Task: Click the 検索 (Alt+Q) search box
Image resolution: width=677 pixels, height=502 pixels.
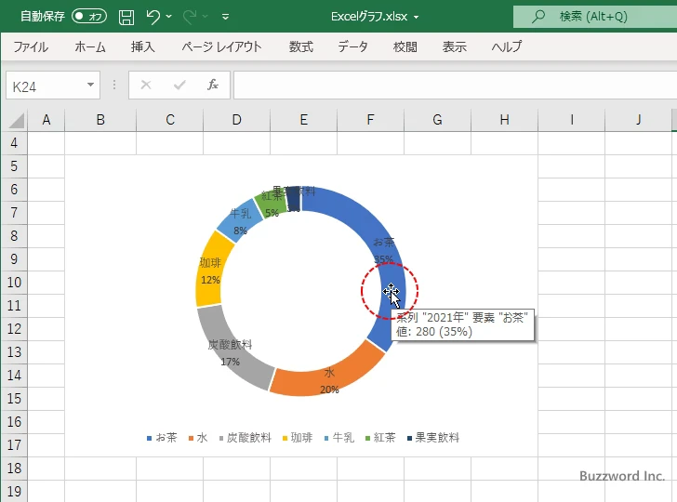Action: pos(595,17)
